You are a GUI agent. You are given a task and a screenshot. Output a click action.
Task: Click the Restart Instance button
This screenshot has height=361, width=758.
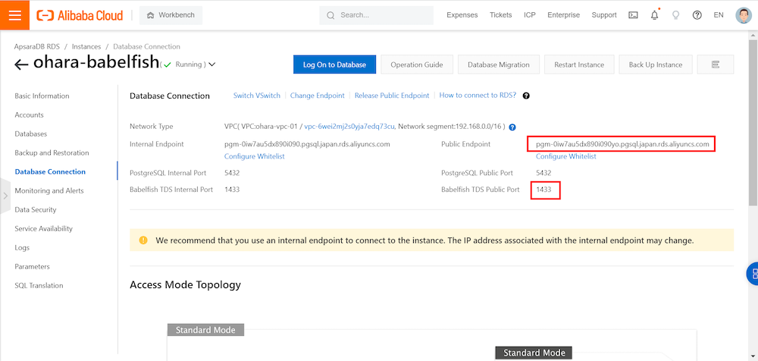[x=579, y=64]
